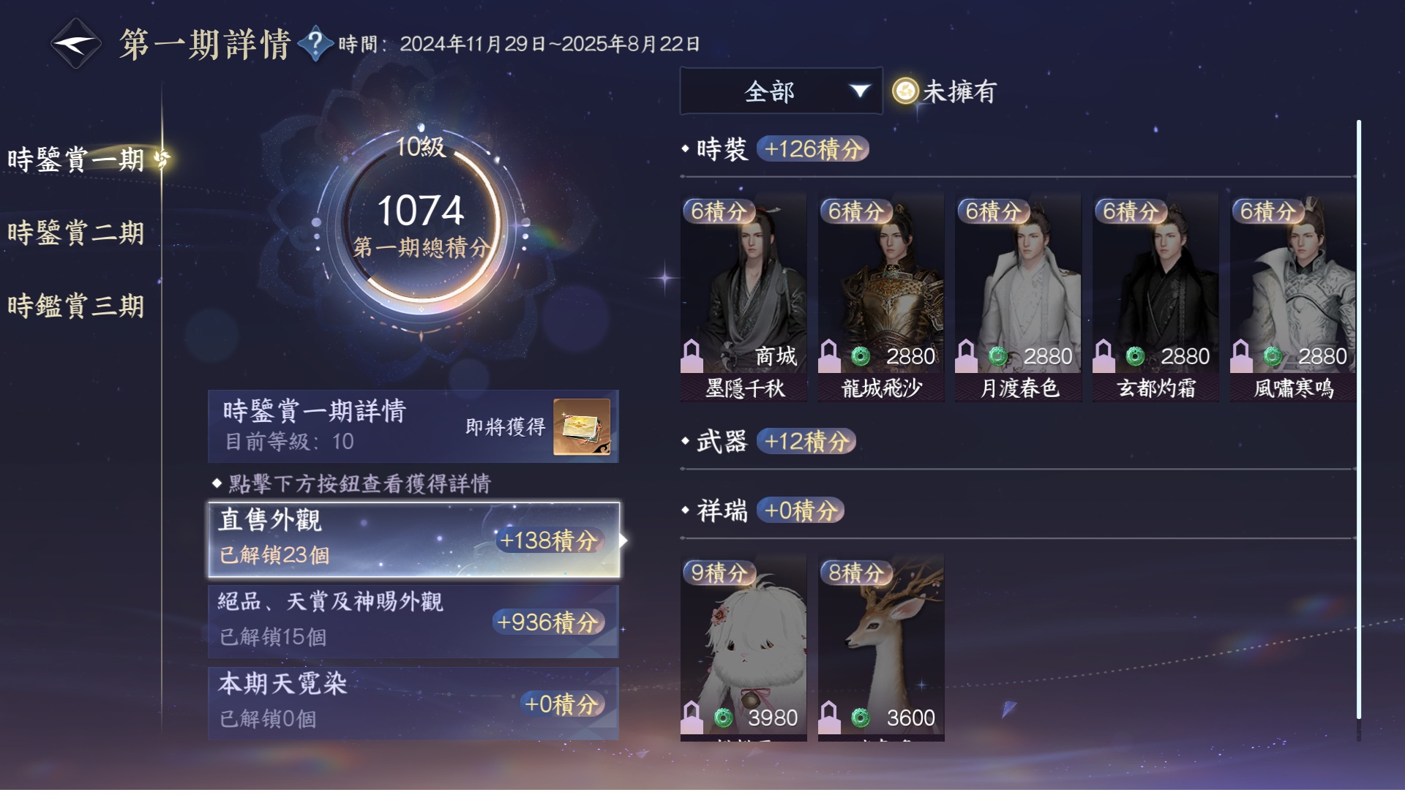
Task: Click the fitting-room icon on fluffy rabbit mount
Action: click(692, 718)
